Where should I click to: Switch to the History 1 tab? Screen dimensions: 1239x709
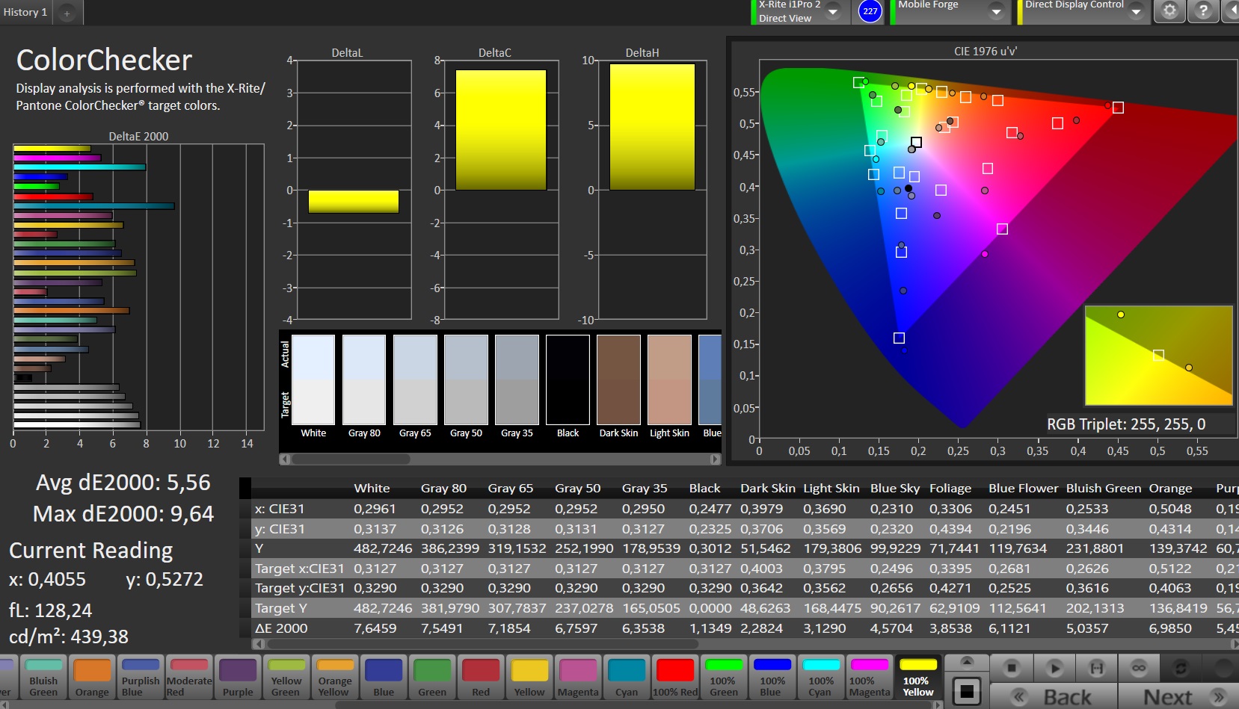tap(25, 12)
